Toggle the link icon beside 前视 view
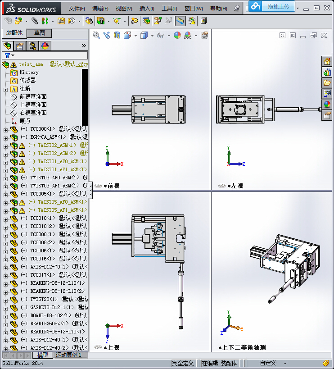 point(98,186)
